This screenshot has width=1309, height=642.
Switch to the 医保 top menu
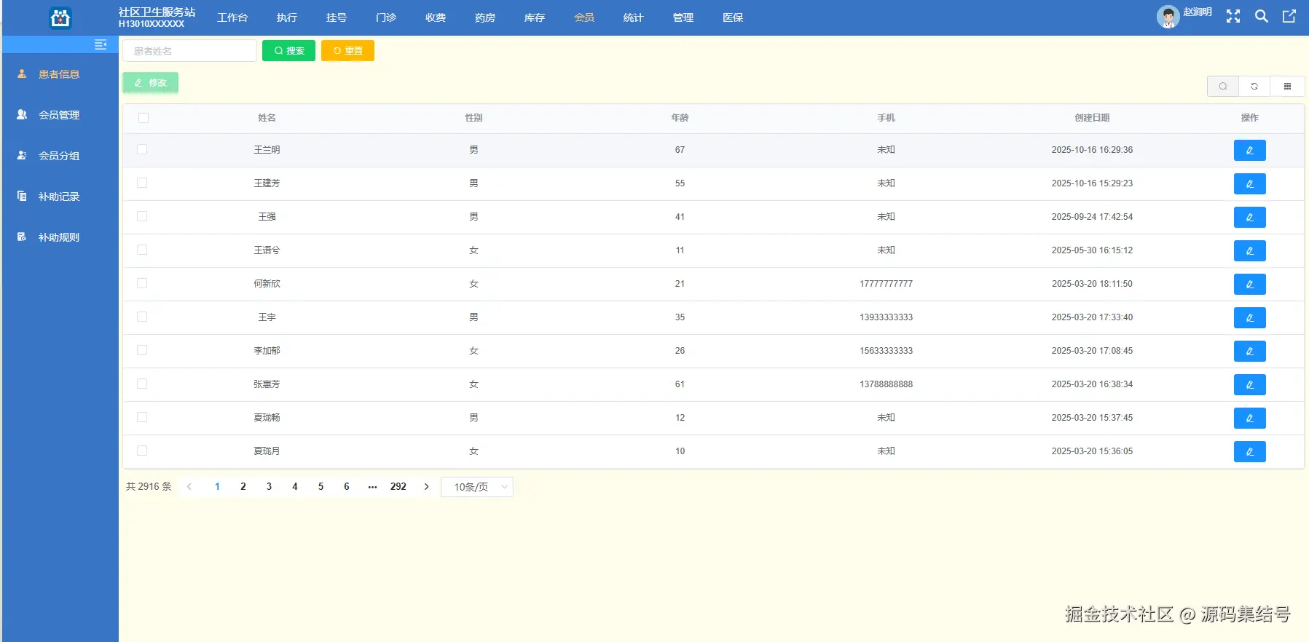click(x=733, y=17)
